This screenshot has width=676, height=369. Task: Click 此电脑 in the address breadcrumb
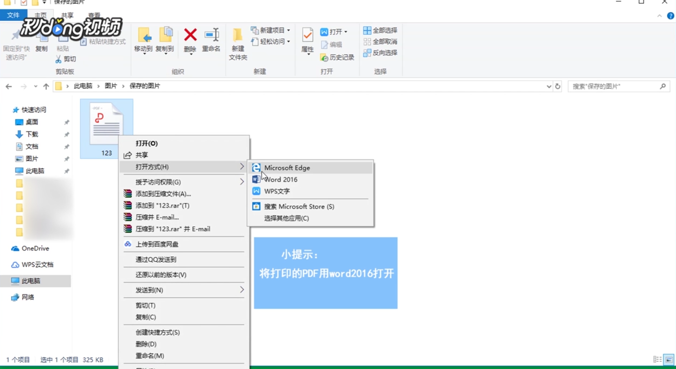pos(83,86)
